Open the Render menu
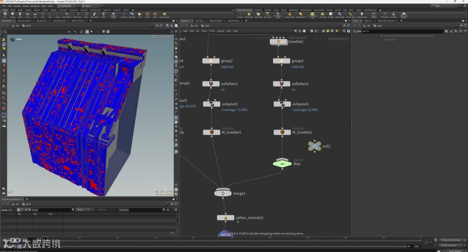This screenshot has height=252, width=468. [x=17, y=6]
